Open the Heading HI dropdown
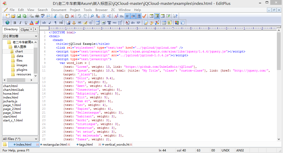Screen dimensions: 283x153 [61, 22]
